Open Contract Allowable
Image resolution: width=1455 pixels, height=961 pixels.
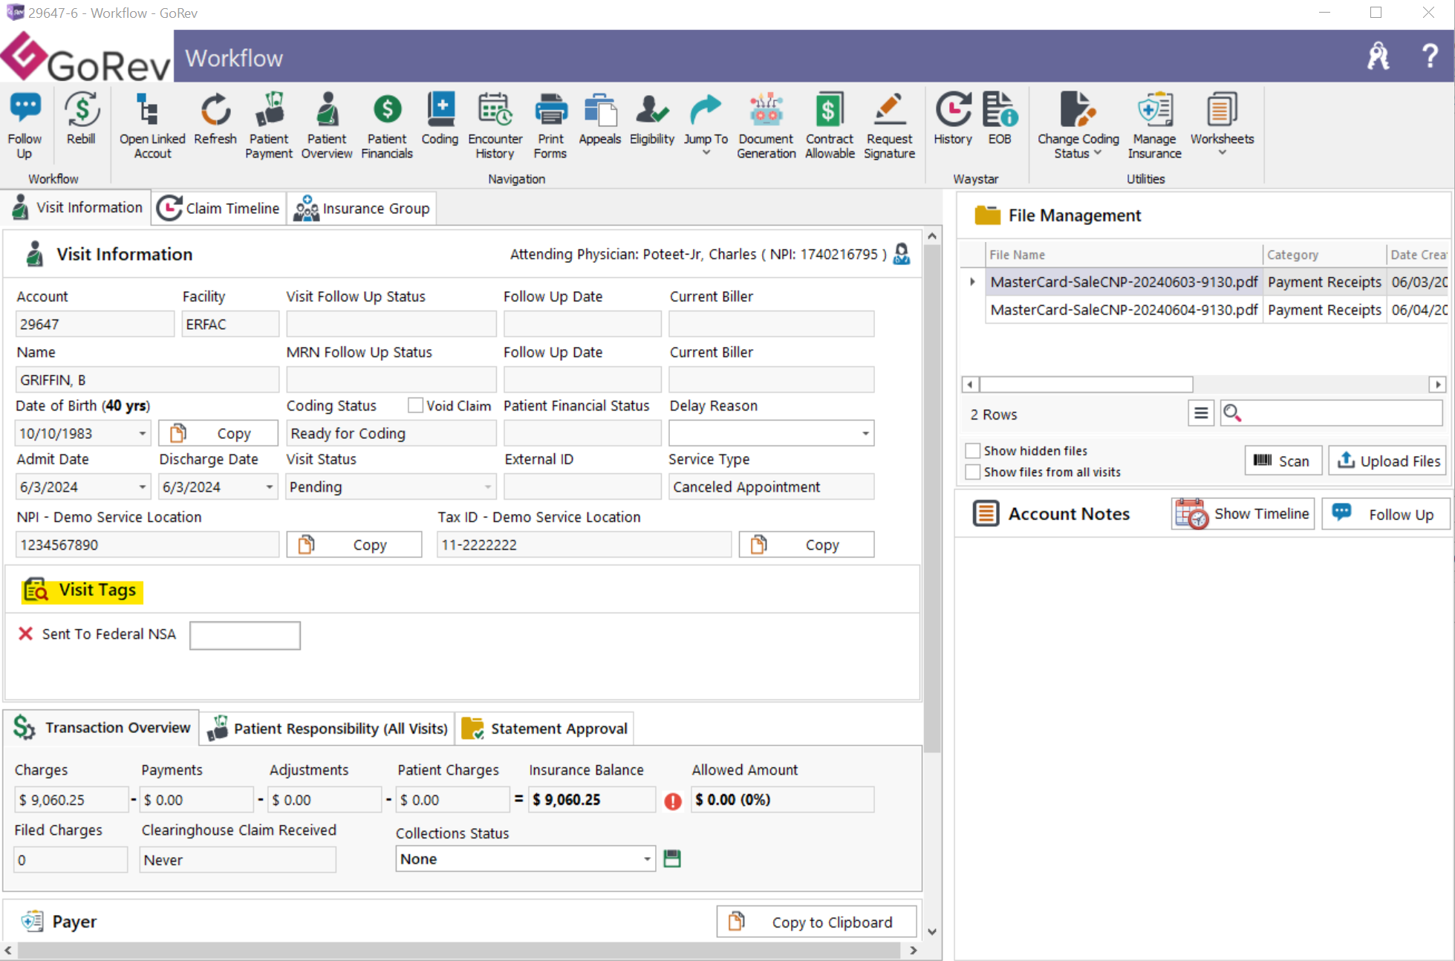830,125
